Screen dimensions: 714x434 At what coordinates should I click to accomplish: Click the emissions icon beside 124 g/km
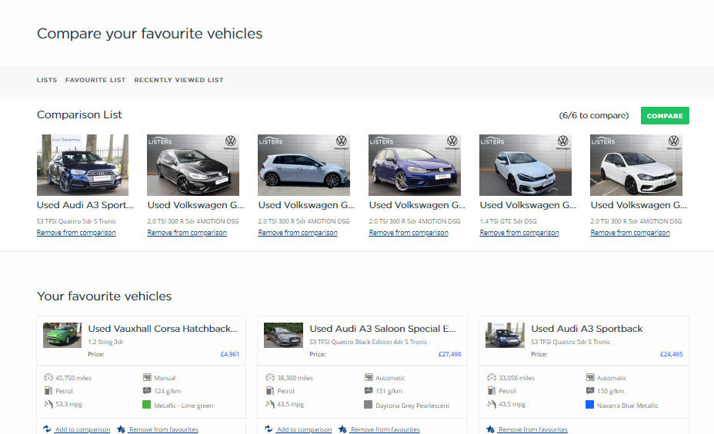(147, 390)
